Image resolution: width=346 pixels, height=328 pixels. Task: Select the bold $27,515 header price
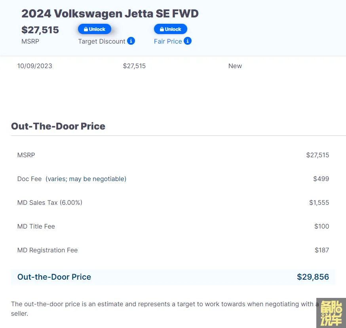(40, 30)
